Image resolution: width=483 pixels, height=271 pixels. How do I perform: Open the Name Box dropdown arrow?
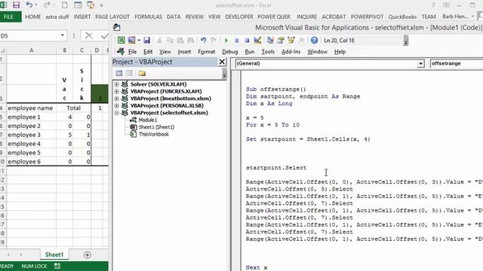click(63, 35)
